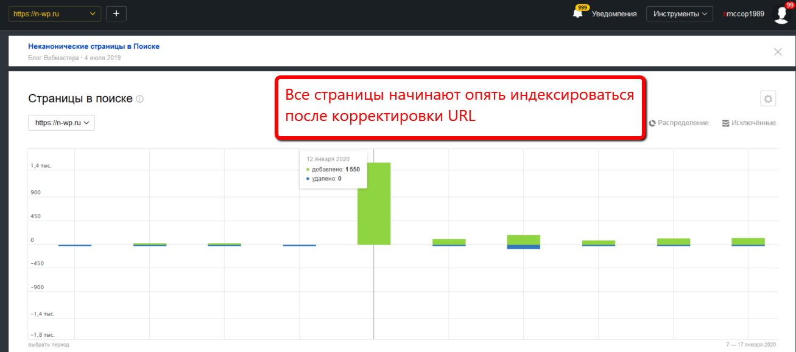
Task: Open Уведомления notifications link
Action: click(614, 14)
